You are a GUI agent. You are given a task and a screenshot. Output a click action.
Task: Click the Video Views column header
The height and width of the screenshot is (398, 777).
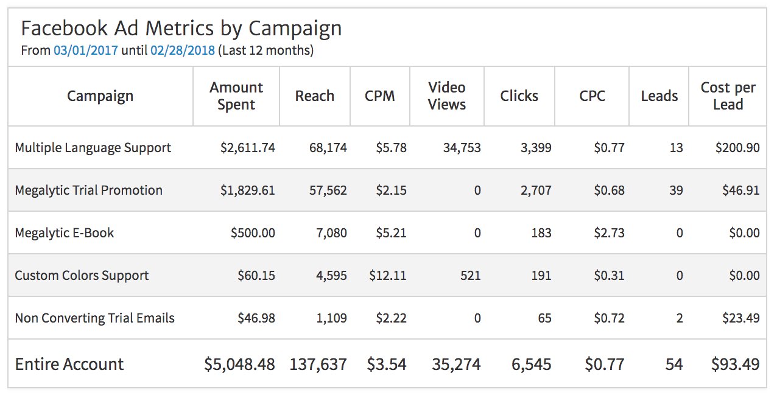446,96
